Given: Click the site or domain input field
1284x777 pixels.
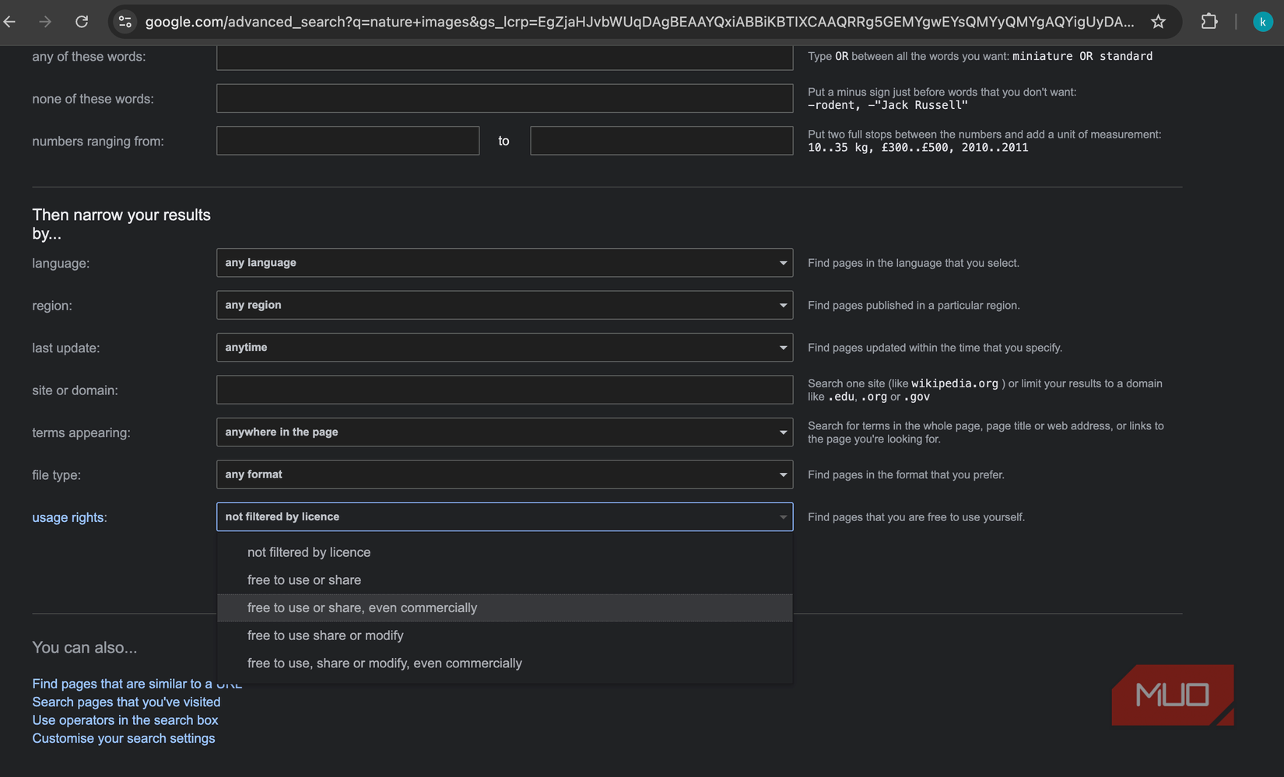Looking at the screenshot, I should click(x=504, y=390).
